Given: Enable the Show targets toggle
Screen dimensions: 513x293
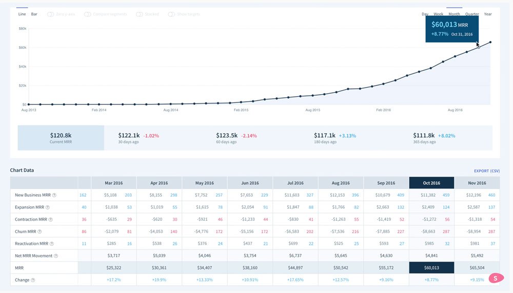Looking at the screenshot, I should point(171,14).
